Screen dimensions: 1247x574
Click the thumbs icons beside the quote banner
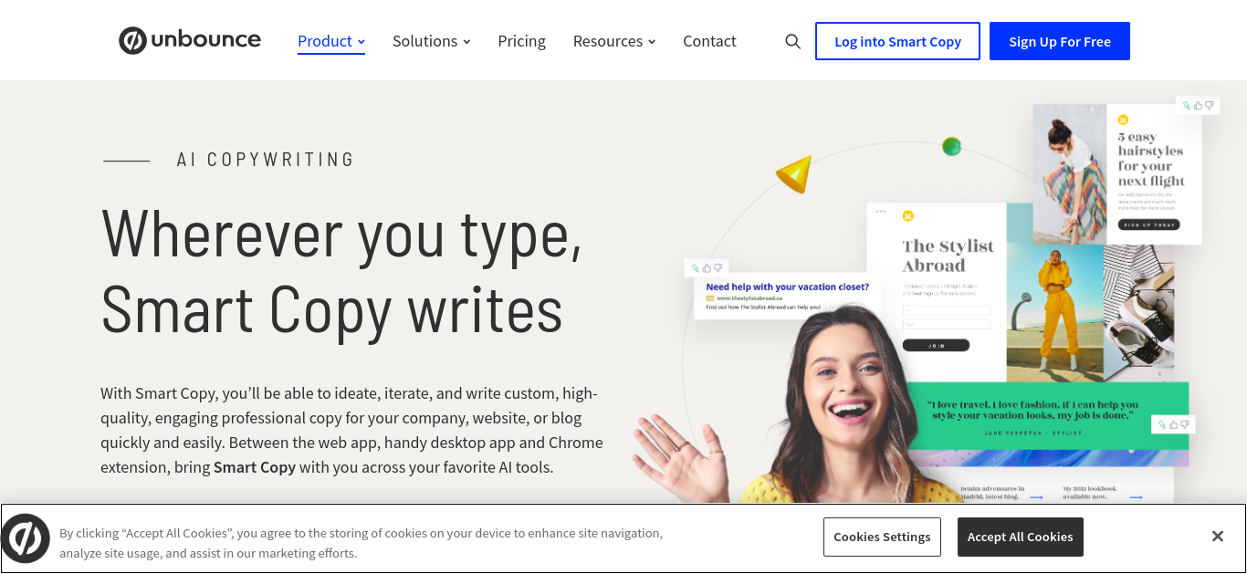click(1173, 424)
